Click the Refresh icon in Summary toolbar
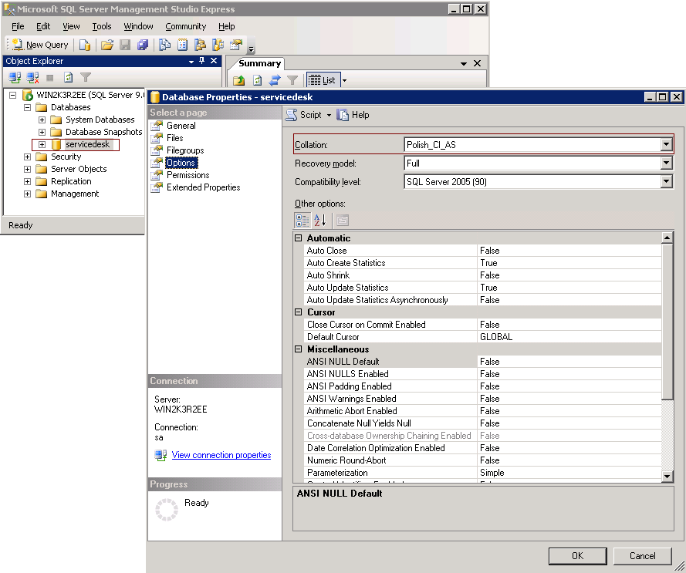This screenshot has height=573, width=686. [258, 80]
